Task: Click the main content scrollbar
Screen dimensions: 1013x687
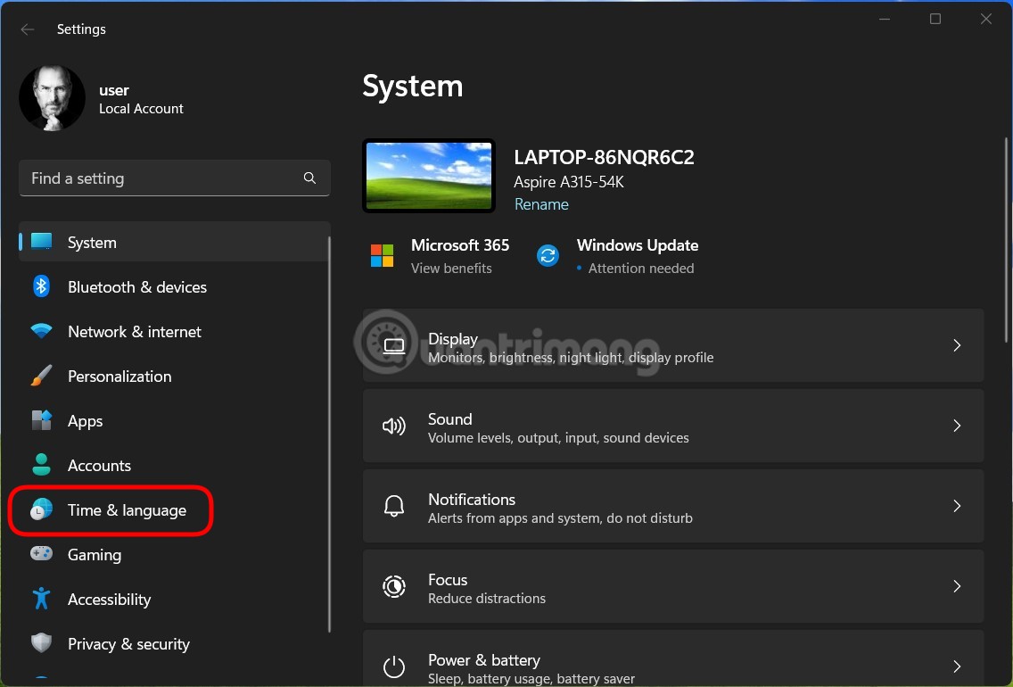Action: point(1006,240)
